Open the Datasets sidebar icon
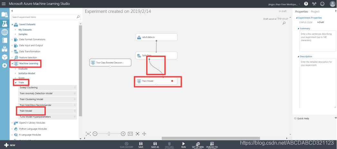This screenshot has width=337, height=149. 5,49
